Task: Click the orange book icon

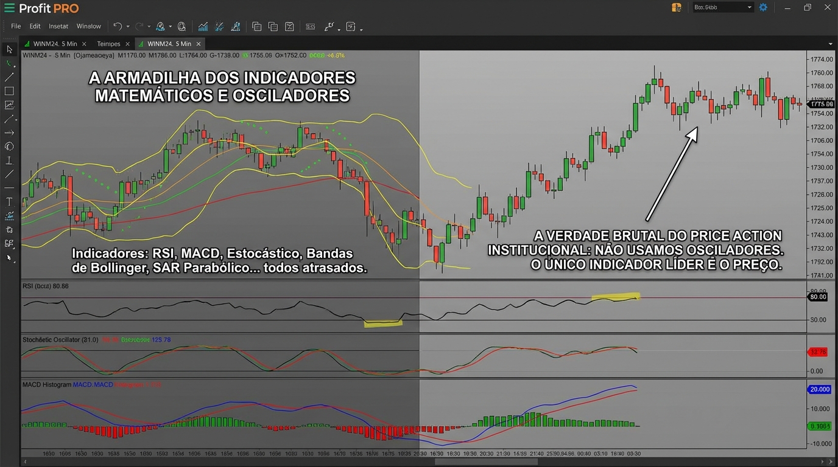Action: pos(677,7)
